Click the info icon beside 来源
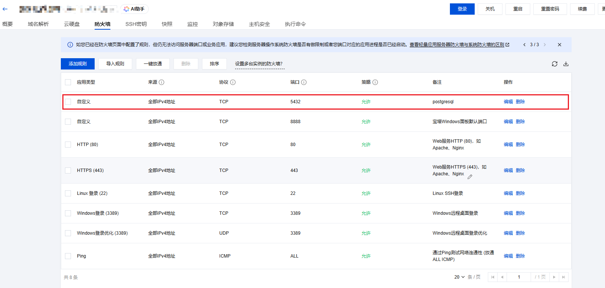 tap(161, 82)
